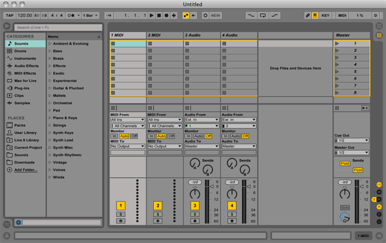Screen dimensions: 386x243
Task: Enable the MIDI map mode button
Action: [342, 16]
